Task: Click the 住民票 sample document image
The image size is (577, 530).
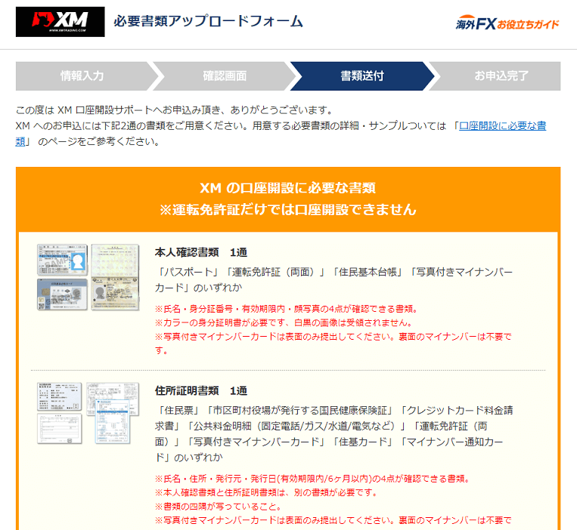Action: [60, 396]
